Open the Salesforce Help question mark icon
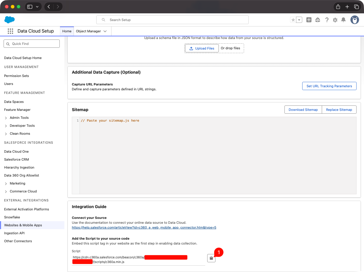Screen dimensions: 364x272 [x=327, y=20]
